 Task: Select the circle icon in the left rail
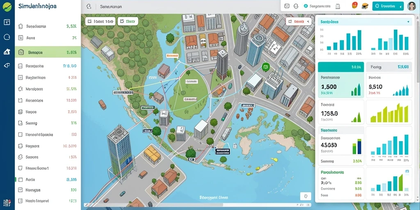coord(7,37)
